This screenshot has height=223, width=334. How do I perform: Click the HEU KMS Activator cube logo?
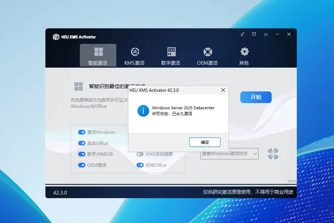click(56, 37)
